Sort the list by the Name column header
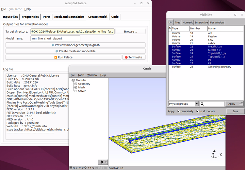The width and height of the screenshot is (245, 170). tap(225, 28)
